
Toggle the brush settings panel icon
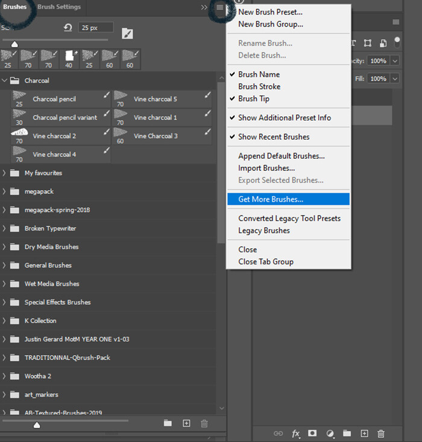(x=127, y=34)
